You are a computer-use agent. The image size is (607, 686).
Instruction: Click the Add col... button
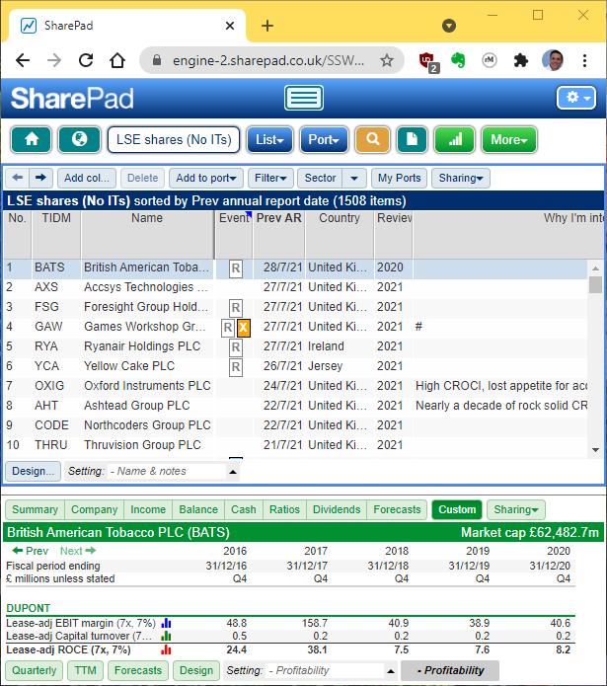pos(87,178)
